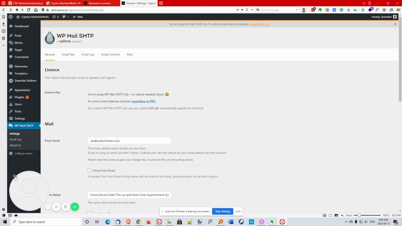Screen dimensions: 402x226
Task: Open Howdy, ibowden account menu
Action: [x=384, y=17]
